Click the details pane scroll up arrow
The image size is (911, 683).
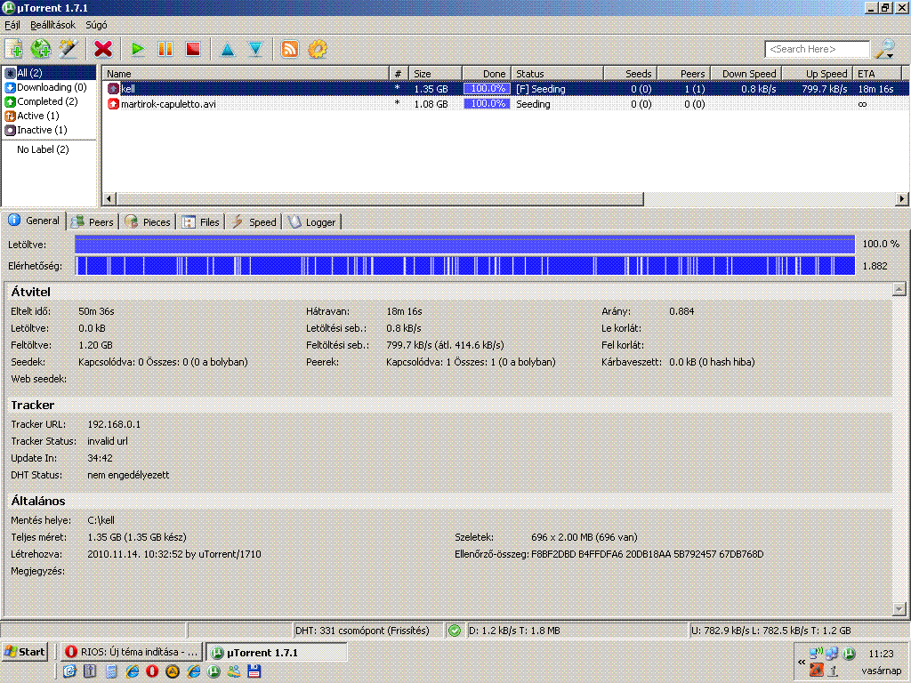coord(899,289)
